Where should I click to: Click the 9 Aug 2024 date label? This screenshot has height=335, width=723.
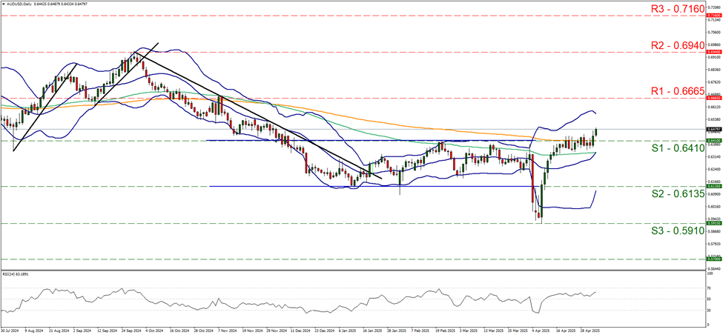point(34,330)
